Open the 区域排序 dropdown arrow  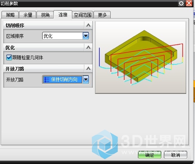[86, 36]
